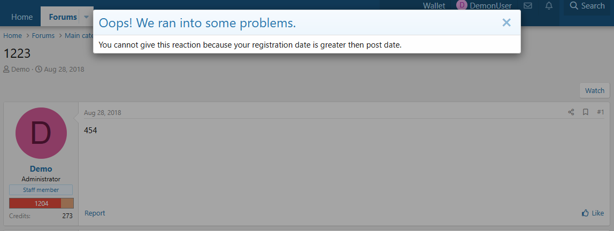The height and width of the screenshot is (231, 614).
Task: Open the Demo username link
Action: (x=41, y=169)
